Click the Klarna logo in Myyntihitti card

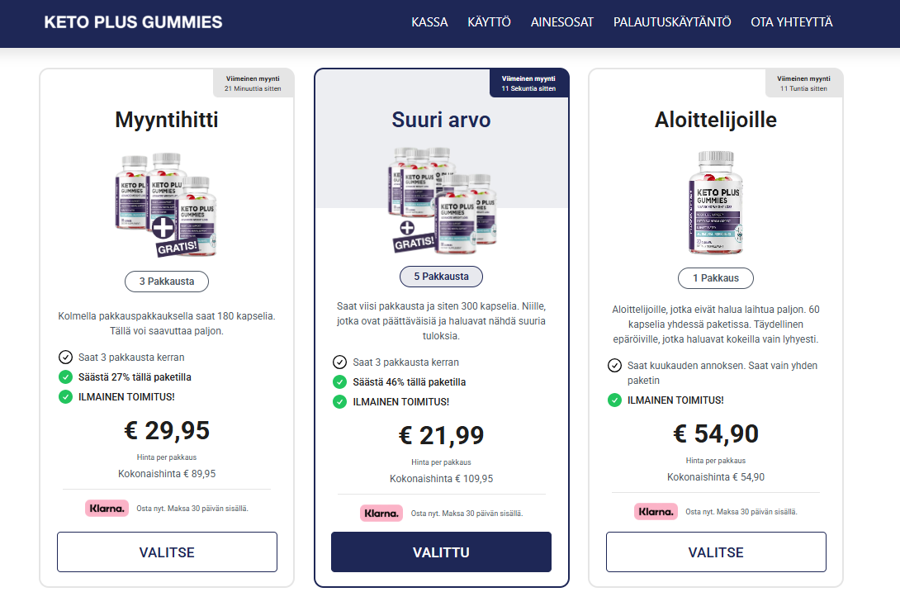[x=107, y=509]
